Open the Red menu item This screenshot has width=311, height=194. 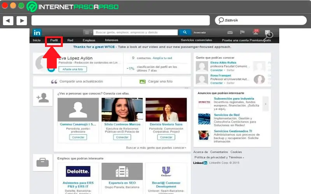coord(70,40)
